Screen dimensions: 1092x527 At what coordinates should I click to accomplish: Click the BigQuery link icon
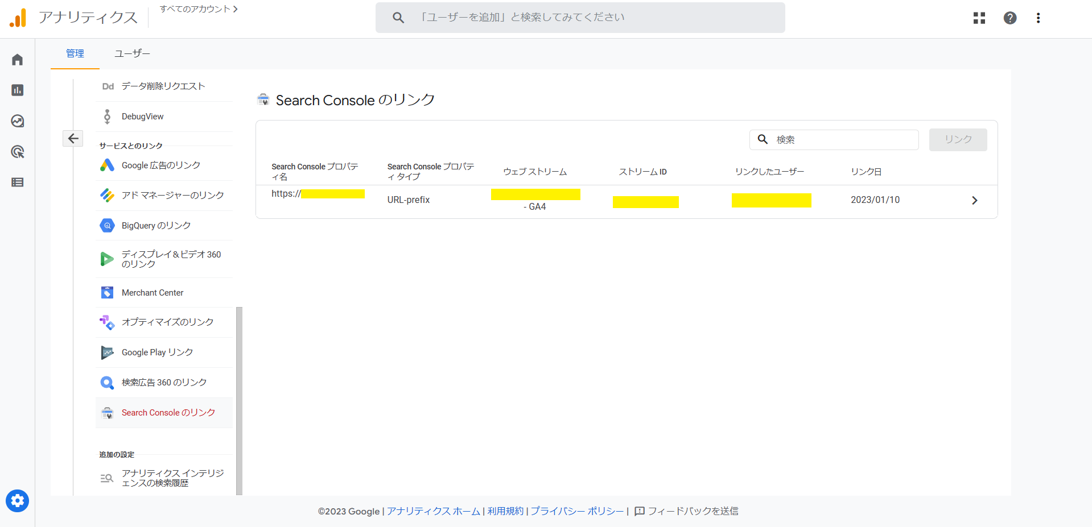click(x=107, y=226)
